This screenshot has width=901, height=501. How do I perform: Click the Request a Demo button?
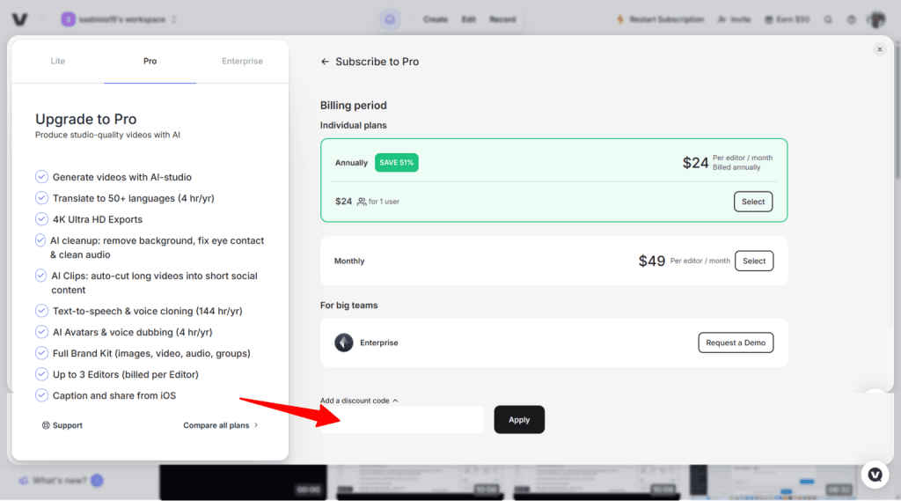point(736,343)
